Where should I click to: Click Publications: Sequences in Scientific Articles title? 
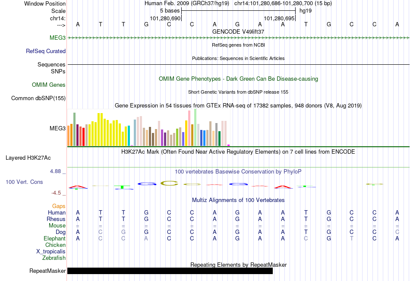pyautogui.click(x=238, y=58)
